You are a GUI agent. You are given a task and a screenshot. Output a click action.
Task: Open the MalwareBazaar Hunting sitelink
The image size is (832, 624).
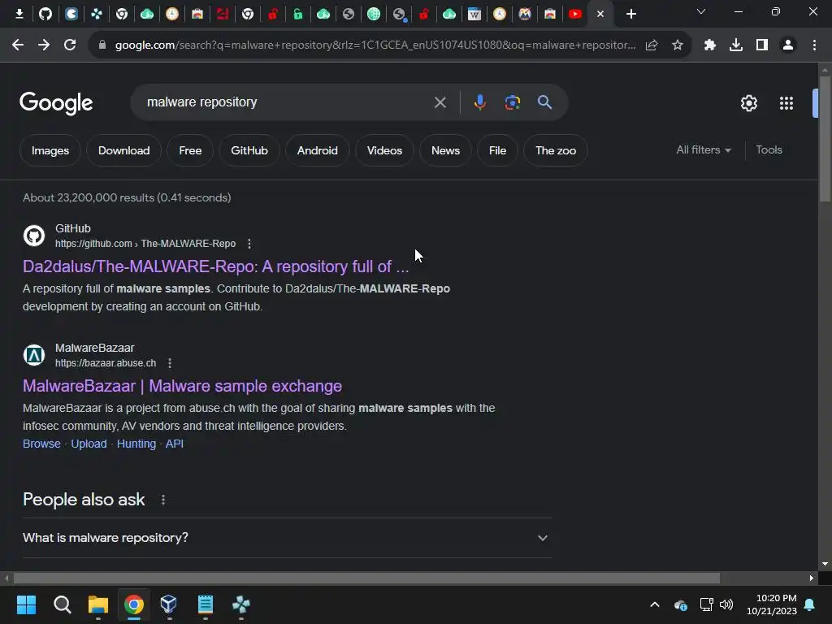click(x=136, y=444)
